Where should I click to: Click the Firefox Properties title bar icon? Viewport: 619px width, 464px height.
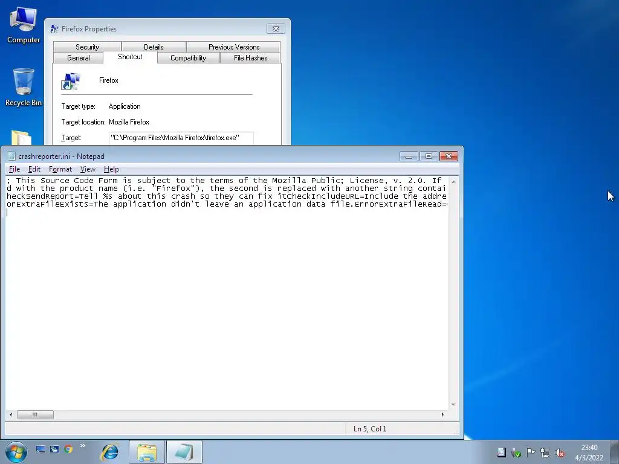click(54, 29)
